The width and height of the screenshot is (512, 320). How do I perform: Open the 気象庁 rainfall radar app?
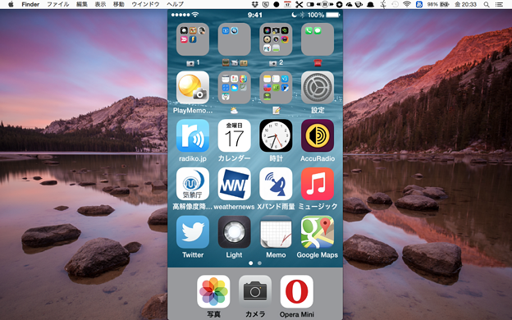coord(193,184)
